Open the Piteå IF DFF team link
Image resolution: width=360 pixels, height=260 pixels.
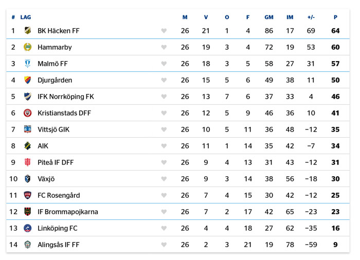tap(56, 162)
